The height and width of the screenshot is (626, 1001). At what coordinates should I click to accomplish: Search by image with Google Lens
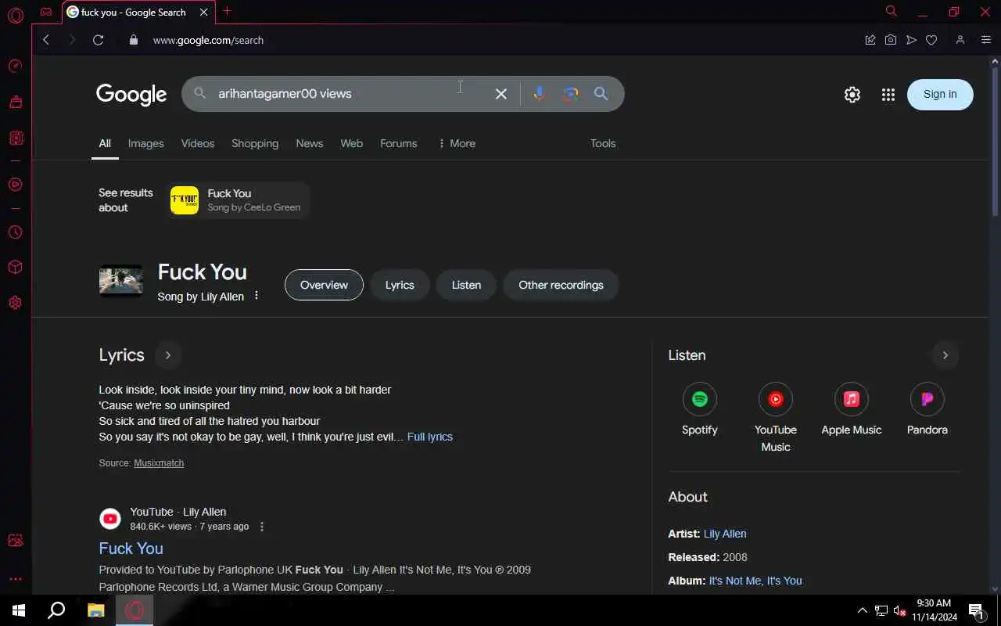coord(570,94)
